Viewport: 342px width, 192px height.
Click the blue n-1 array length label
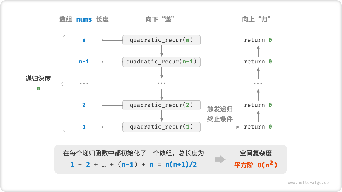tap(84, 62)
